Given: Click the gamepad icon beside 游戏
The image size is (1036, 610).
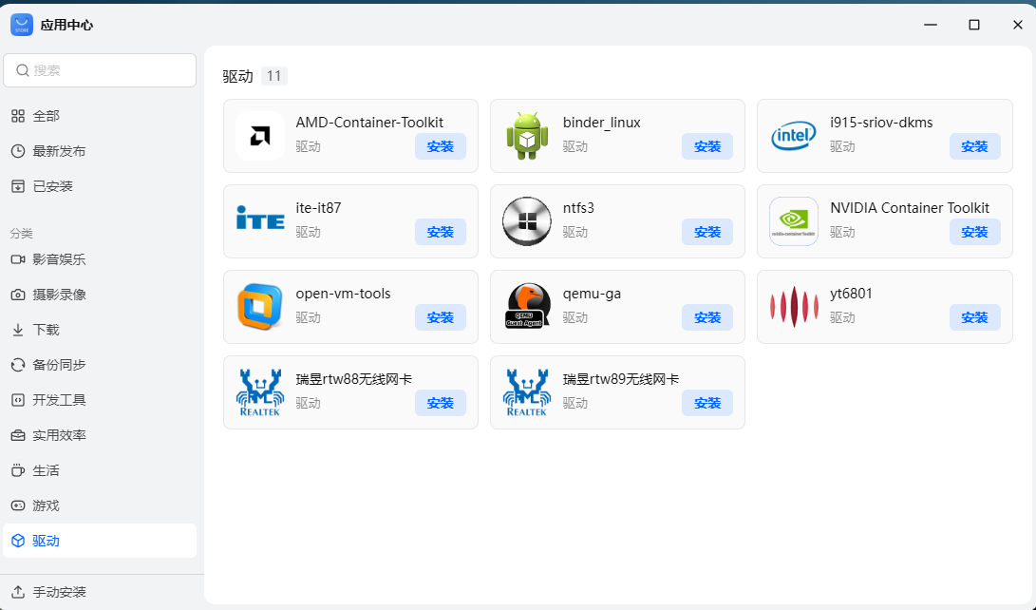Looking at the screenshot, I should tap(18, 505).
